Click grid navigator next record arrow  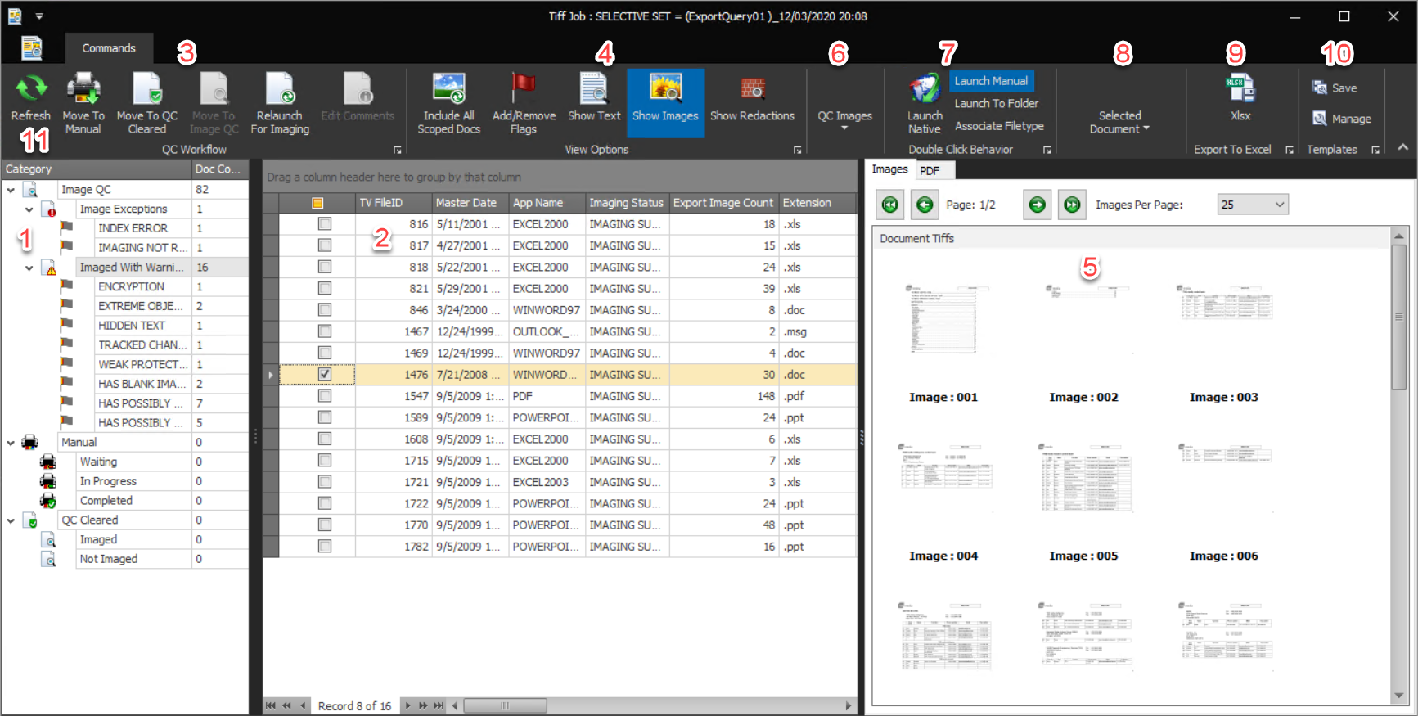point(407,705)
